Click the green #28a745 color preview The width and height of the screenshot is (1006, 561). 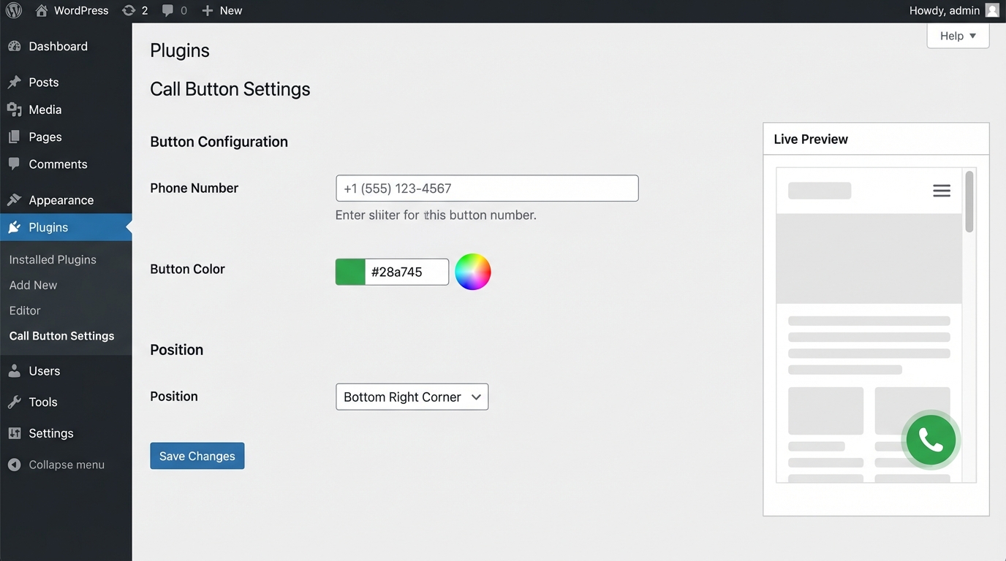[349, 271]
